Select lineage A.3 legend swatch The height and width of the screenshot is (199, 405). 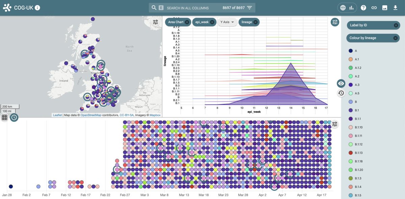coord(350,85)
